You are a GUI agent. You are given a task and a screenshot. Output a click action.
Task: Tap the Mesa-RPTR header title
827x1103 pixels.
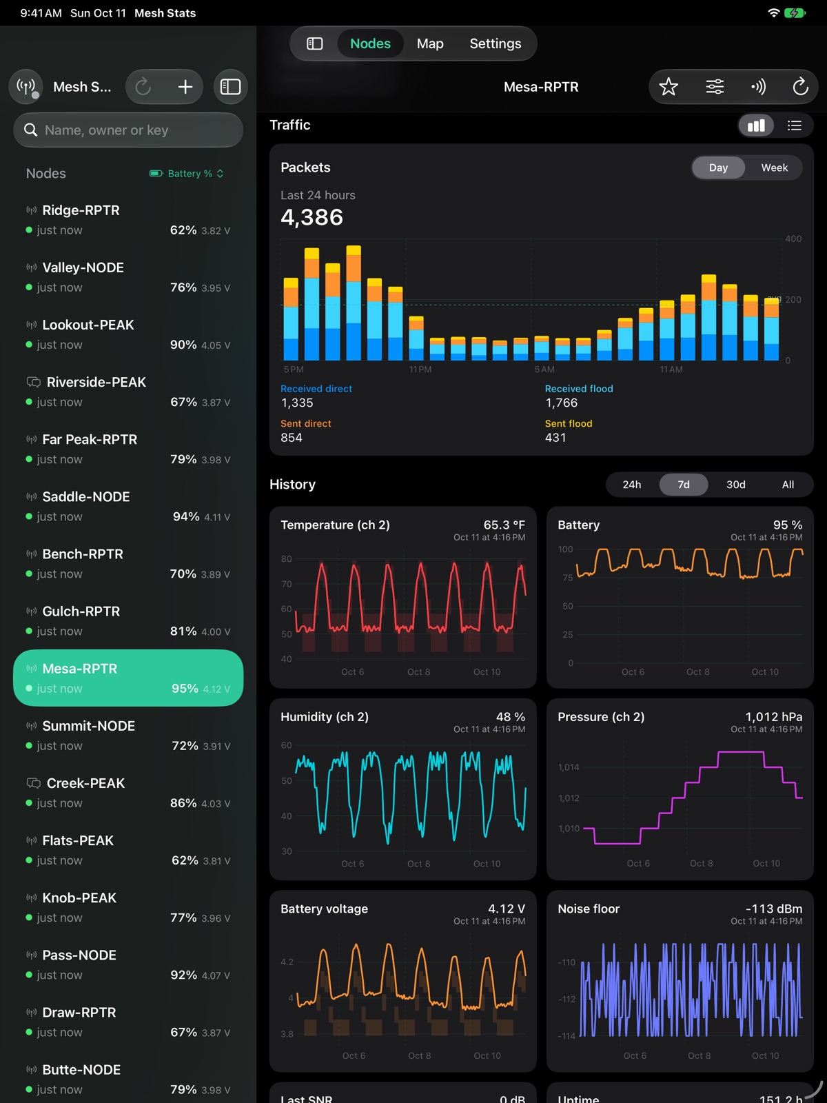click(541, 87)
